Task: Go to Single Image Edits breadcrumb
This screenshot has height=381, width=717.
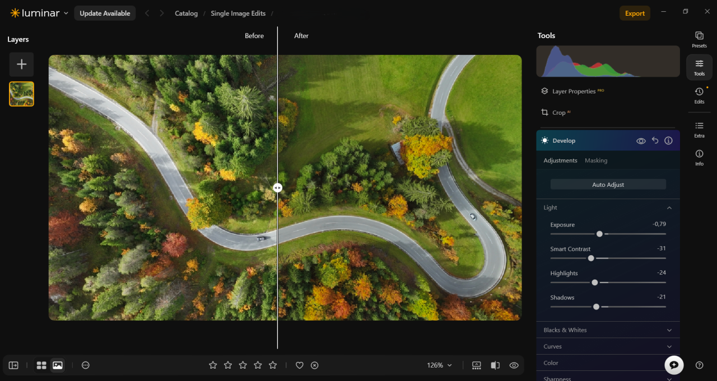Action: [x=238, y=13]
